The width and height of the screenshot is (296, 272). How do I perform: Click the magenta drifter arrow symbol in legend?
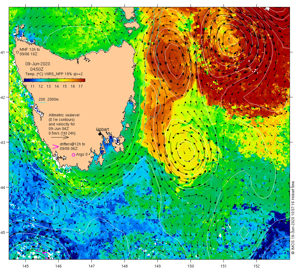pyautogui.click(x=55, y=147)
